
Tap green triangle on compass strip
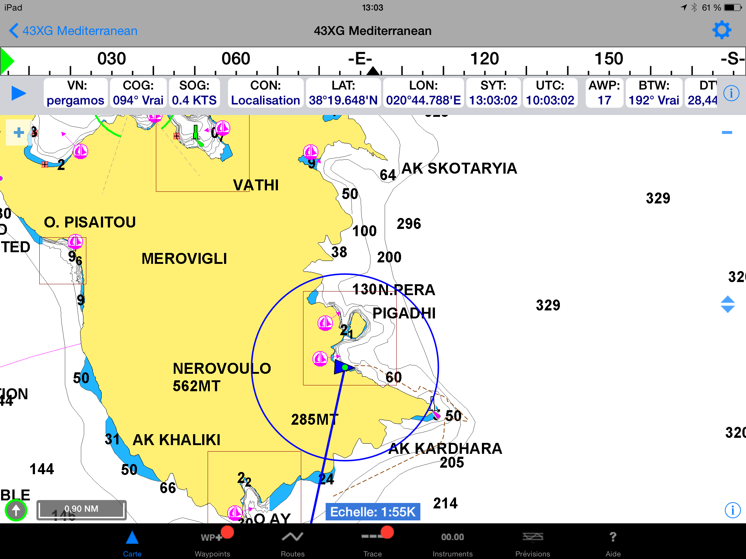coord(7,61)
